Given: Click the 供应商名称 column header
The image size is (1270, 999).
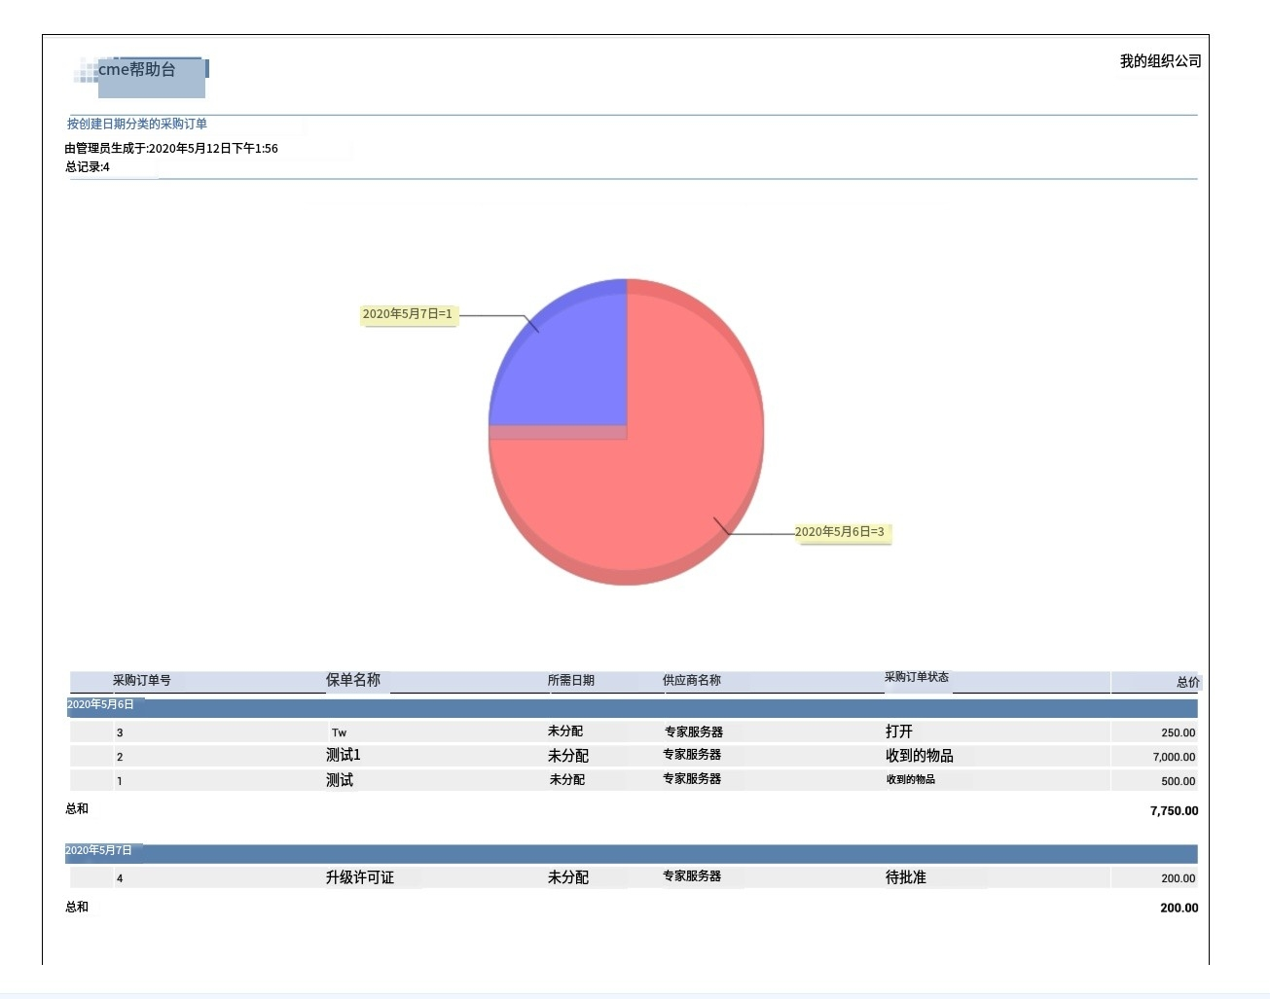Looking at the screenshot, I should pos(691,681).
